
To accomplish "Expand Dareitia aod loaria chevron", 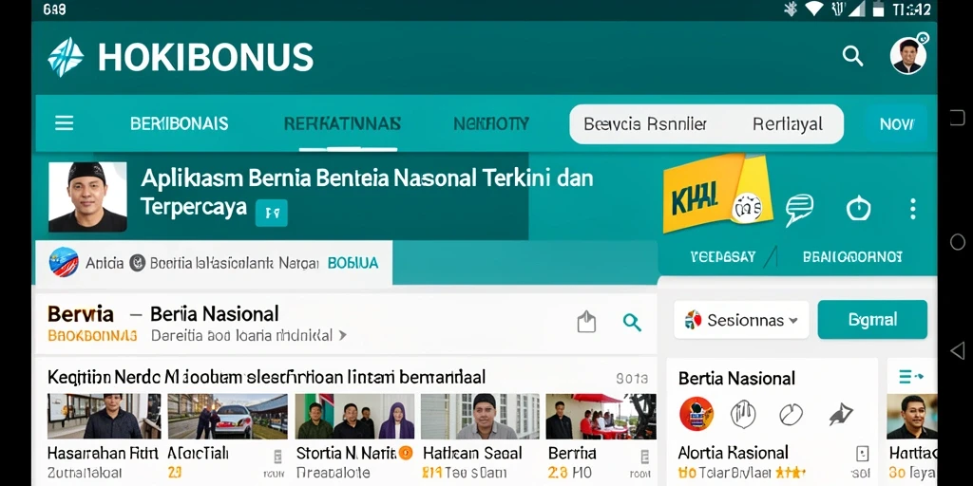I will (x=342, y=336).
